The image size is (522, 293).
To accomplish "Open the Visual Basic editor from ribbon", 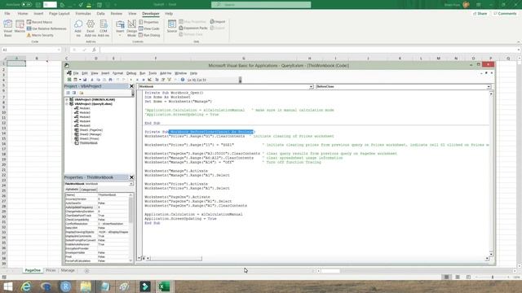I will (7, 28).
